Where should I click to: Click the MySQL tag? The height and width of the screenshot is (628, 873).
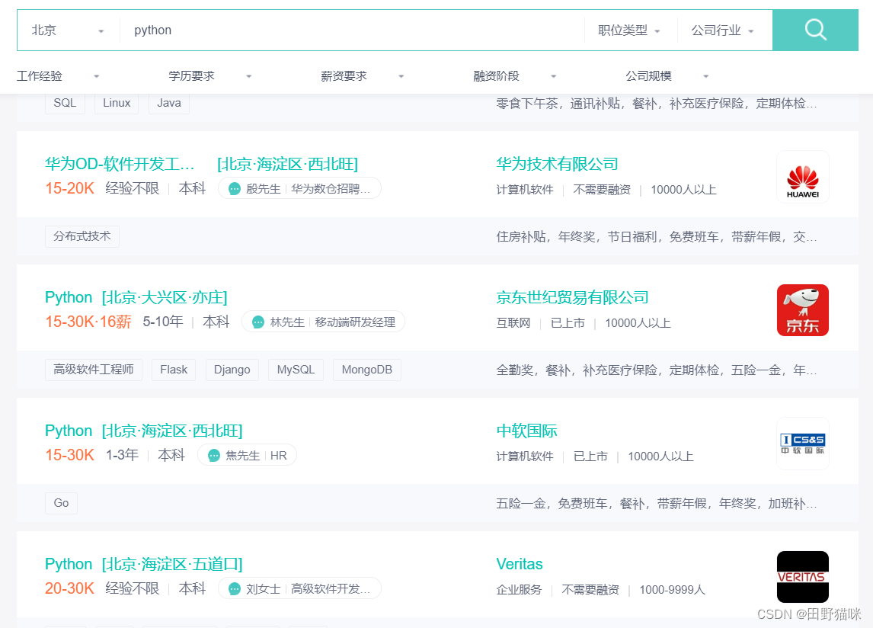[296, 370]
